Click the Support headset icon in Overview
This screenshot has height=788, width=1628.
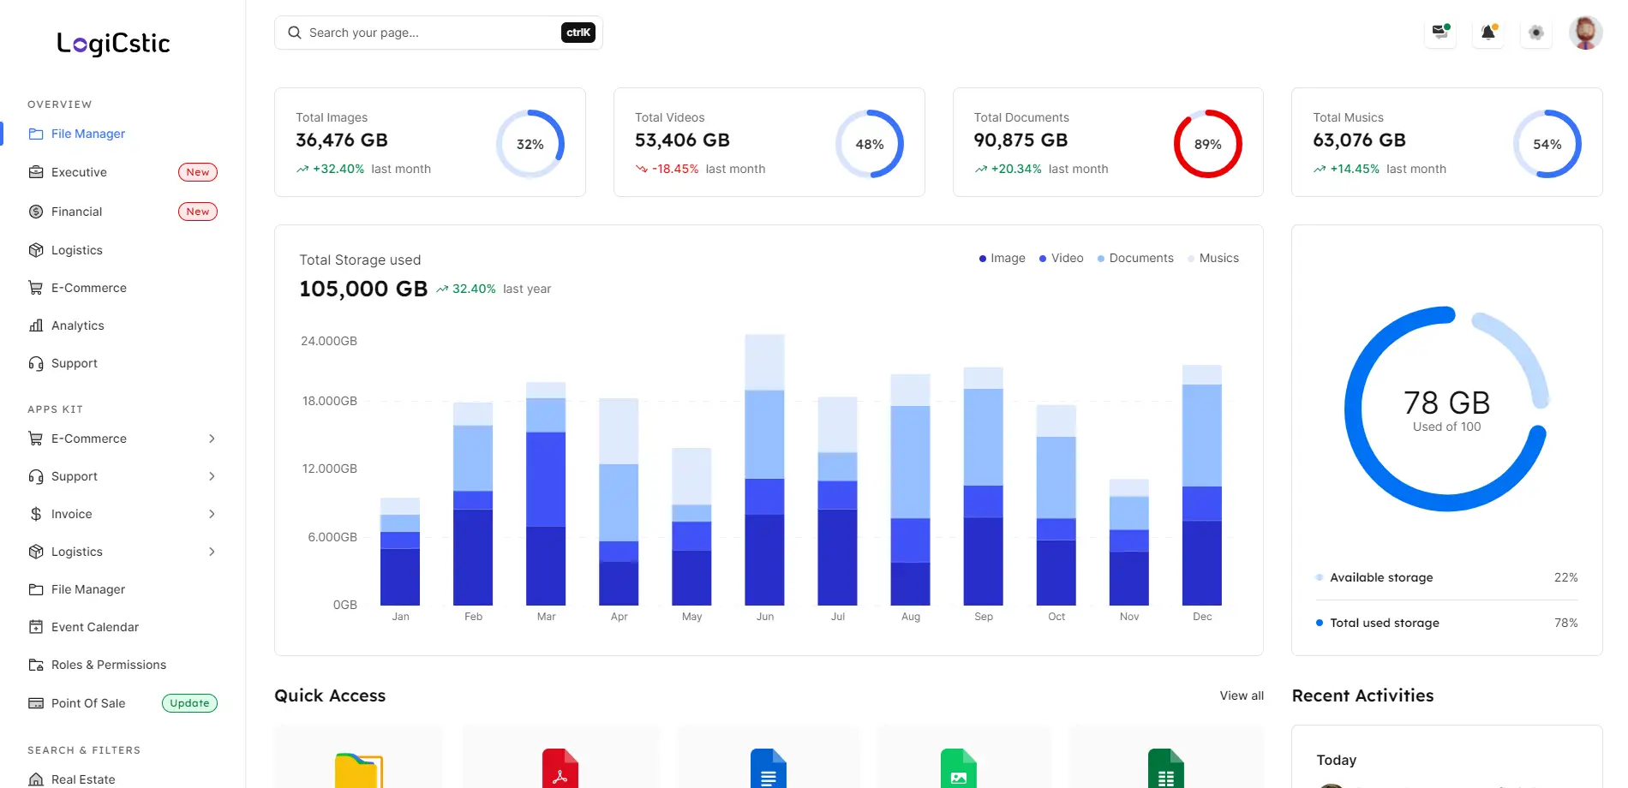tap(36, 363)
